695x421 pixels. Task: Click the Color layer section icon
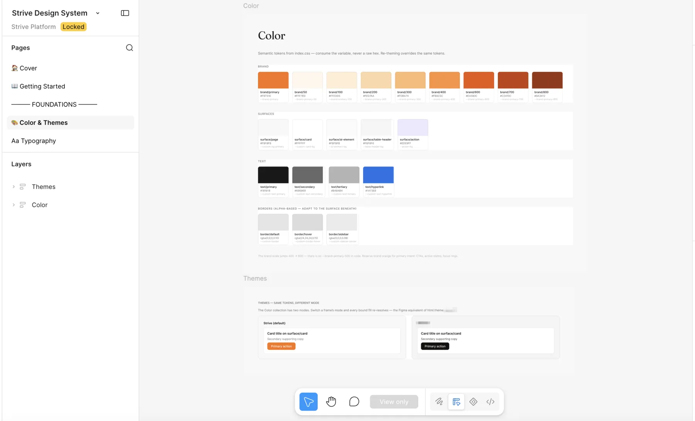click(23, 205)
